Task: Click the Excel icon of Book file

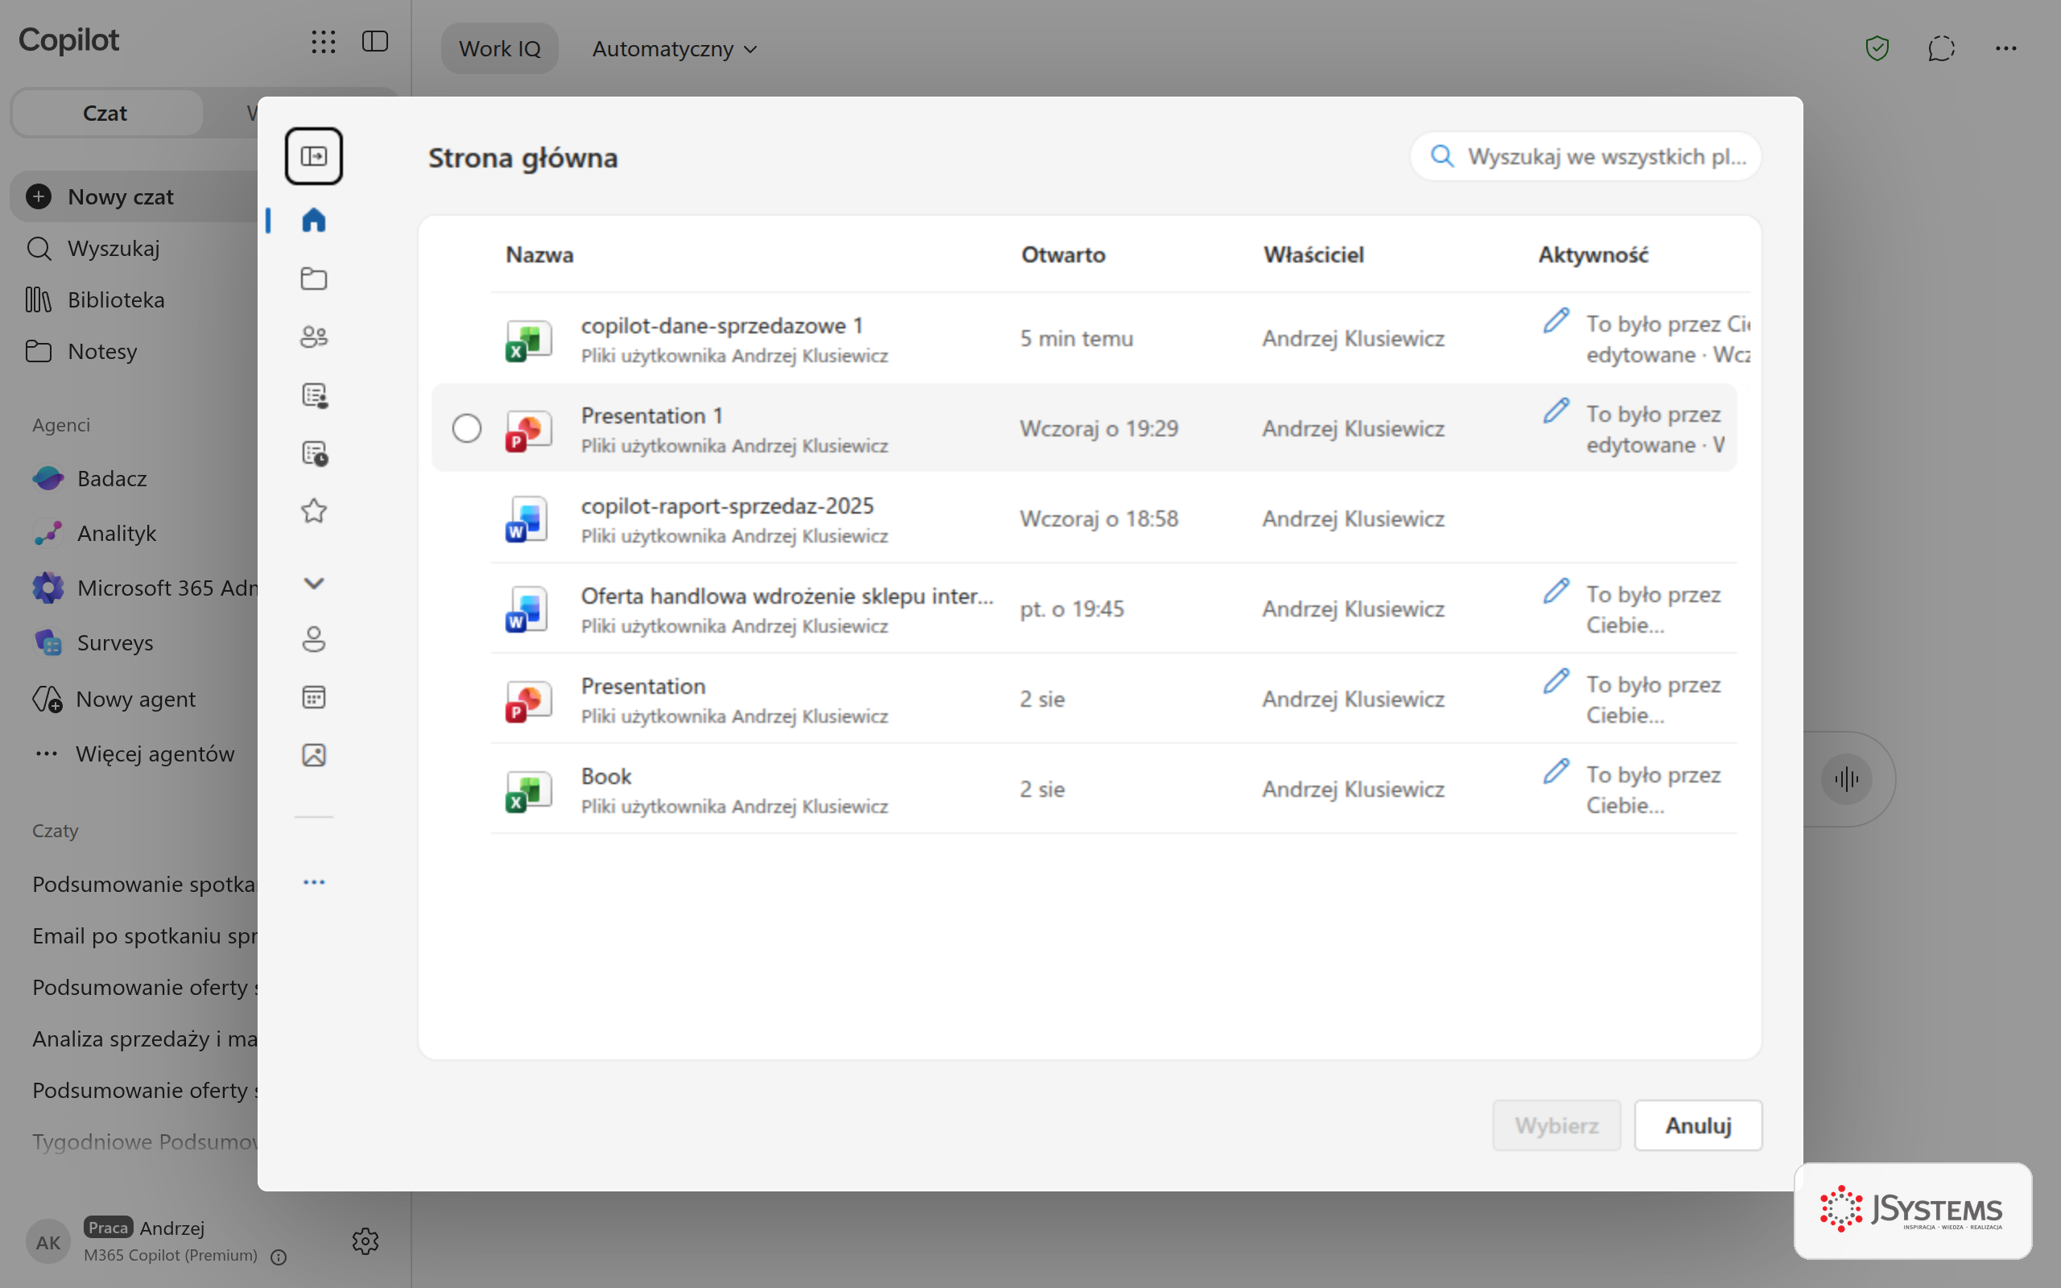Action: click(x=528, y=791)
